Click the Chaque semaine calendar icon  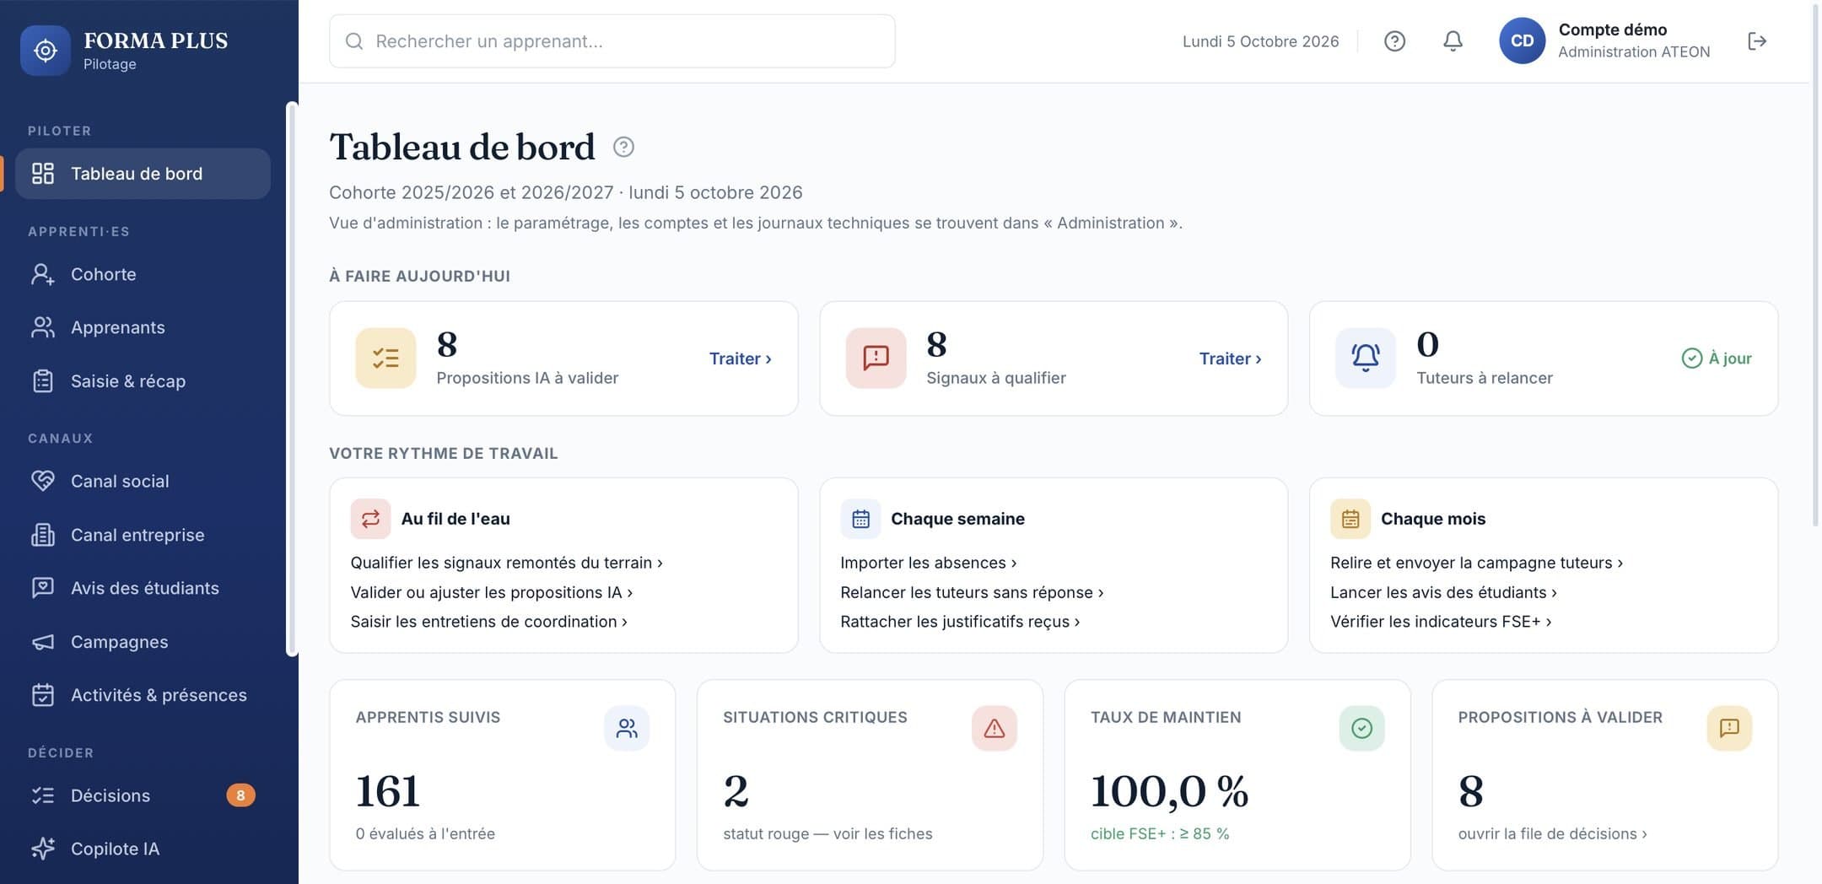(860, 519)
